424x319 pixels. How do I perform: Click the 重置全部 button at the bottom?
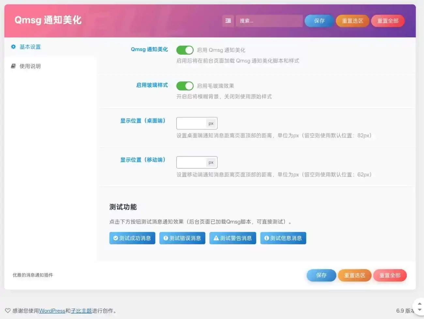pyautogui.click(x=390, y=275)
